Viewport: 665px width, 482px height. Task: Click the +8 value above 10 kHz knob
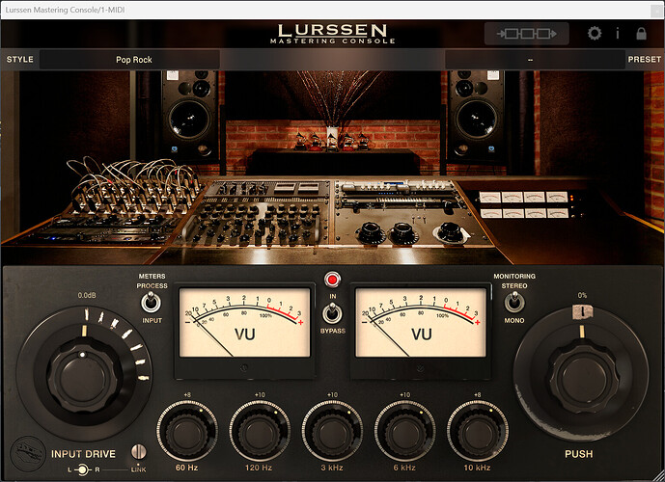(x=477, y=394)
